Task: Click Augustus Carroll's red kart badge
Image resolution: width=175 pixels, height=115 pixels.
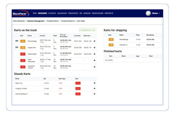Action: pos(23,67)
